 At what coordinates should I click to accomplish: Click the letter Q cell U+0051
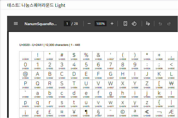(38, 85)
